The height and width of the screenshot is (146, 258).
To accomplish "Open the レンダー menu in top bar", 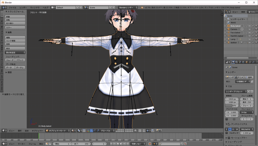I will [x=23, y=7].
